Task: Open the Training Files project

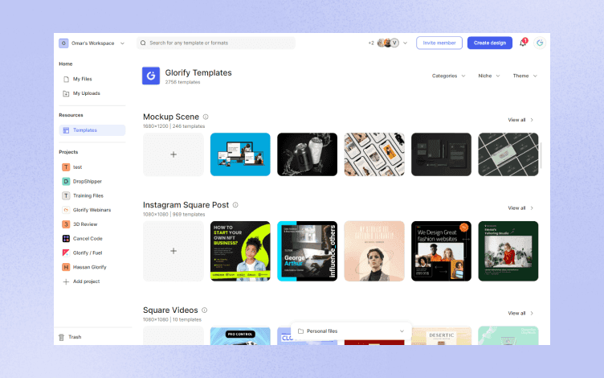Action: pyautogui.click(x=88, y=195)
